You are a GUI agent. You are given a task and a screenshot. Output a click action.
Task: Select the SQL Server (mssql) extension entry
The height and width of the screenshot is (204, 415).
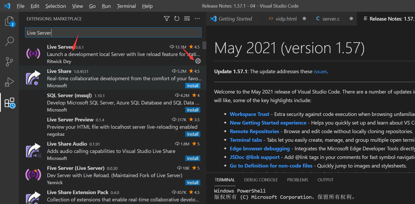coord(112,103)
